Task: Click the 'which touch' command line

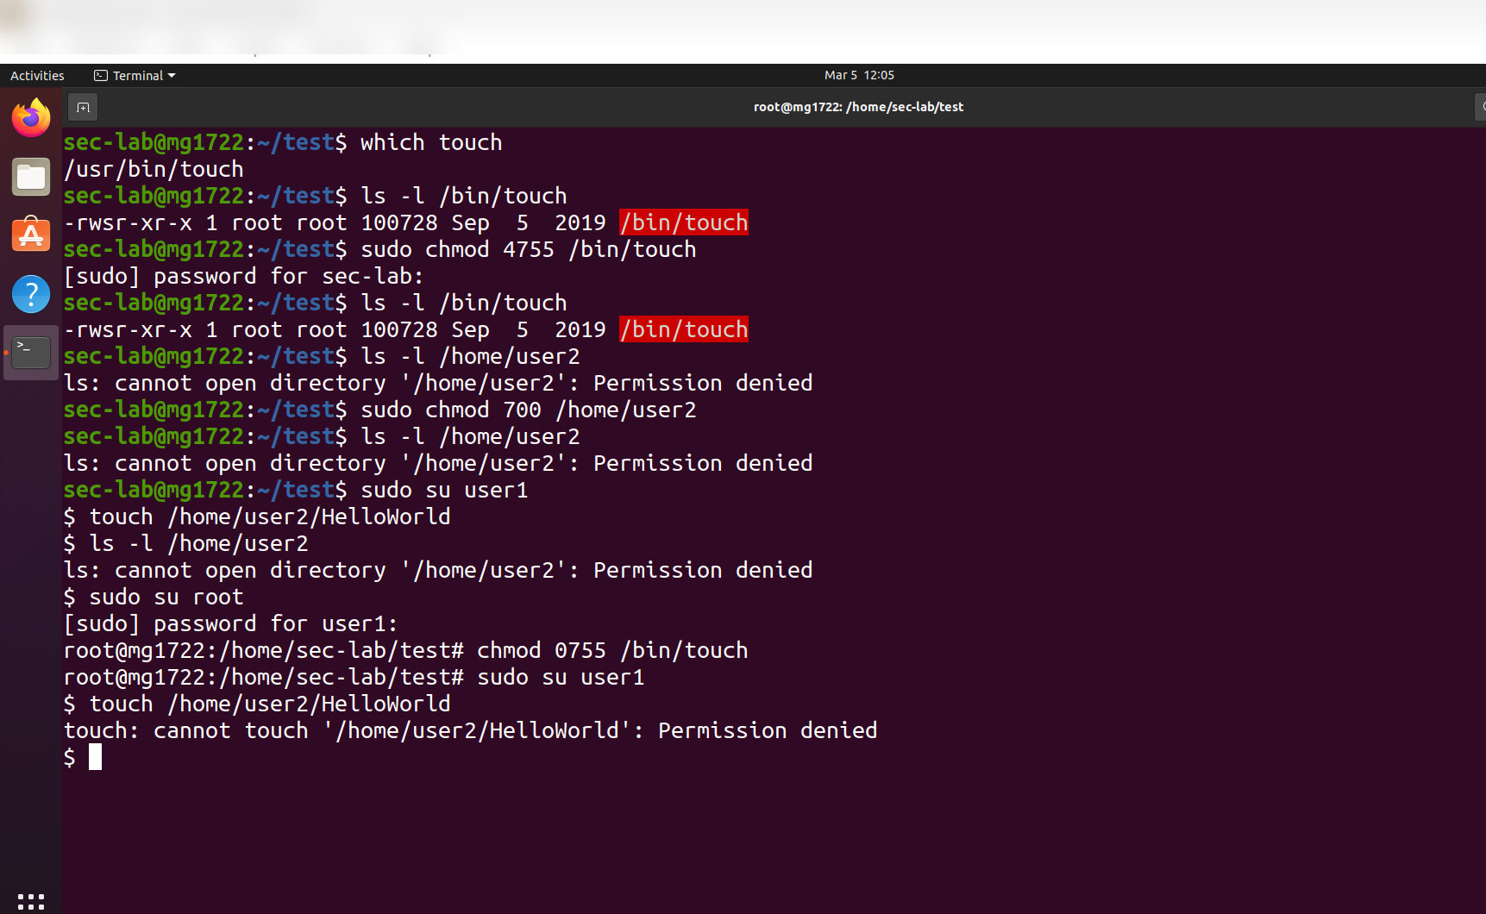Action: (431, 142)
